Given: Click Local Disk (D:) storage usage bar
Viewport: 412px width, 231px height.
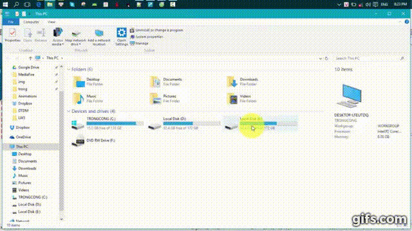Looking at the screenshot, I should tap(192, 123).
